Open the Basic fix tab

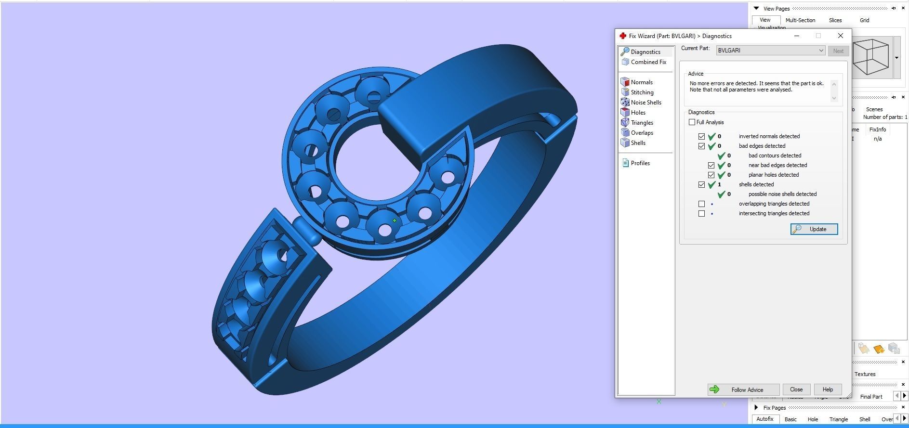pos(790,419)
